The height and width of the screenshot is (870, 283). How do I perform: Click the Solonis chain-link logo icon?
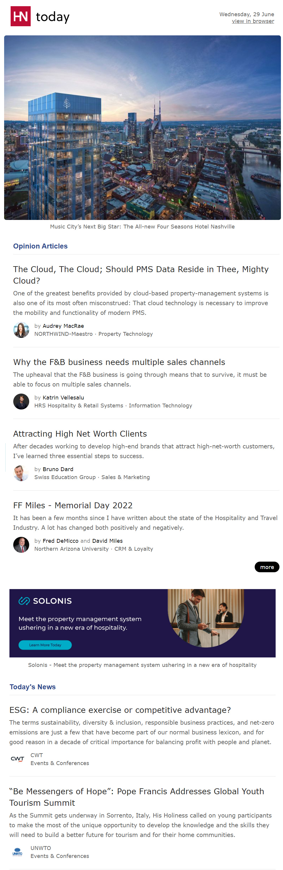click(24, 601)
